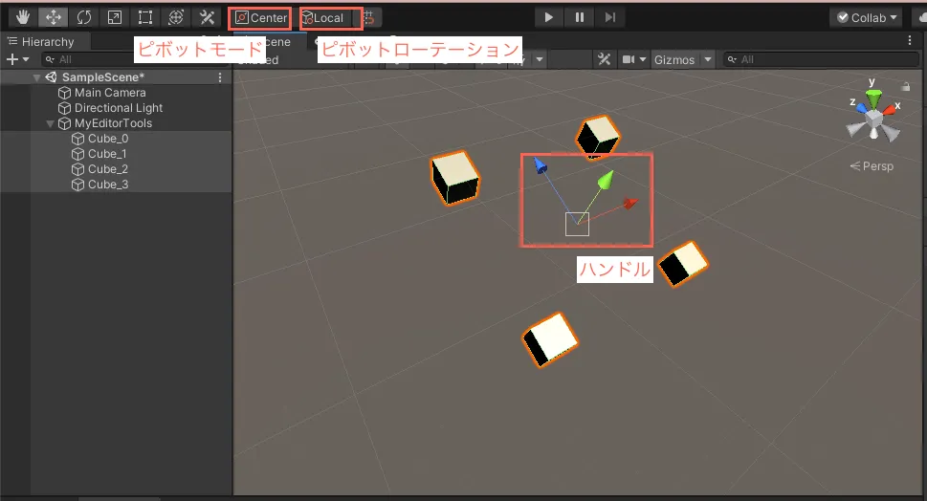
Task: Open Scene view component tools
Action: pyautogui.click(x=604, y=59)
